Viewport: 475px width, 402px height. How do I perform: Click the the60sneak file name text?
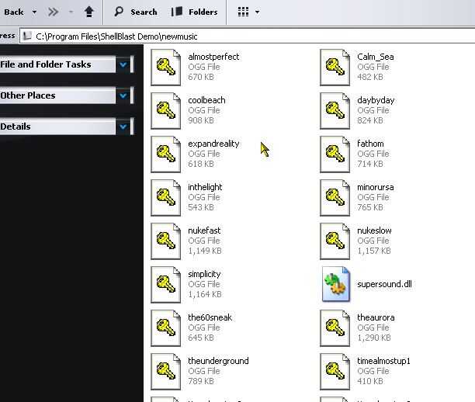[x=210, y=317]
